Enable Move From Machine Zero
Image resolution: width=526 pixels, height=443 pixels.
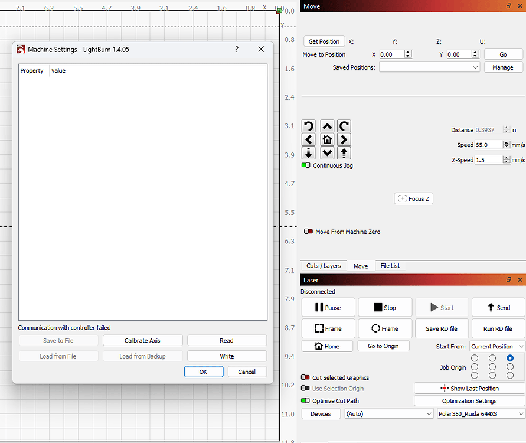[308, 232]
